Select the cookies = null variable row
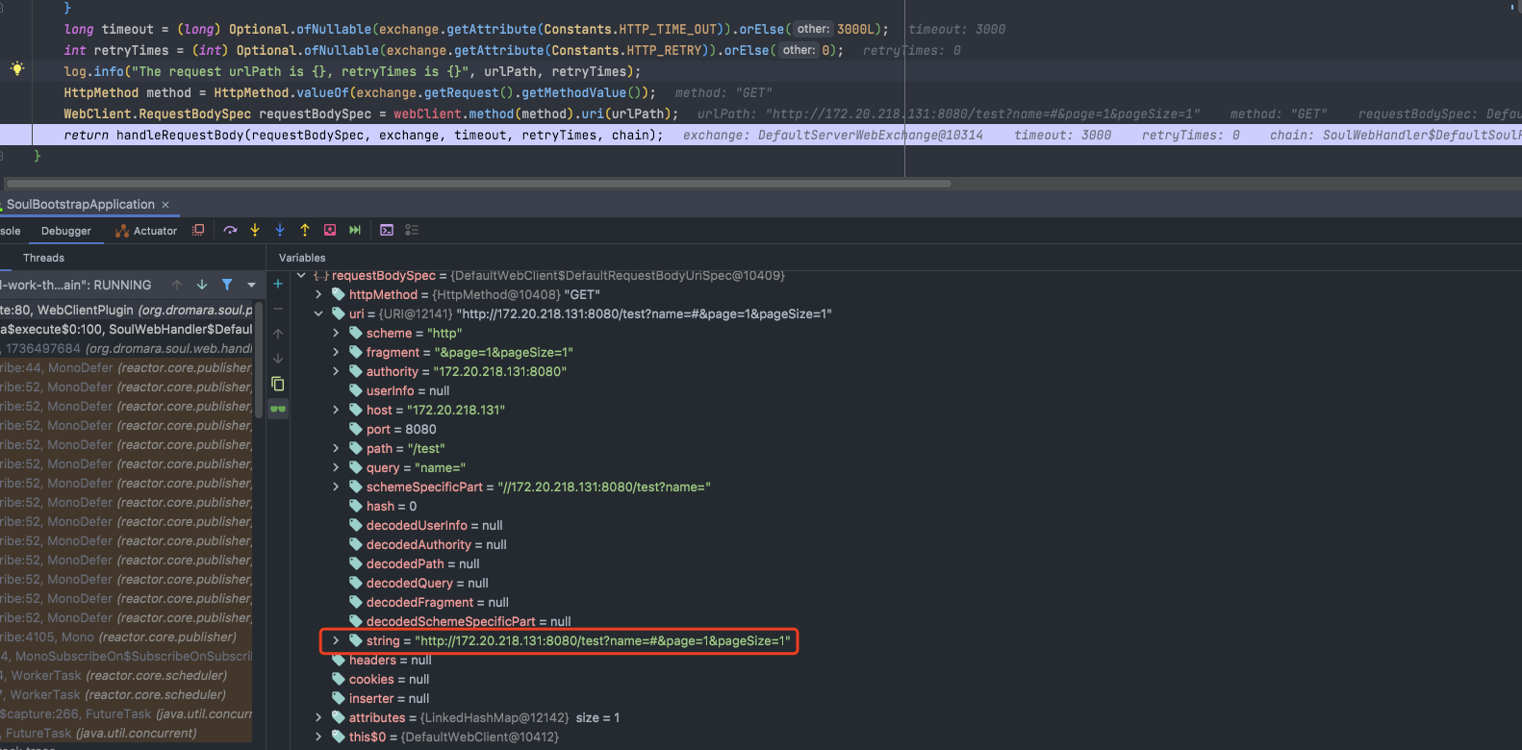 380,679
